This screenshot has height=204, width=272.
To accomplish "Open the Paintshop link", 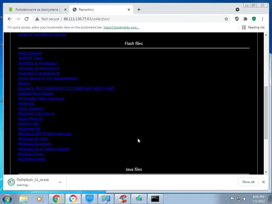I will point(26,103).
